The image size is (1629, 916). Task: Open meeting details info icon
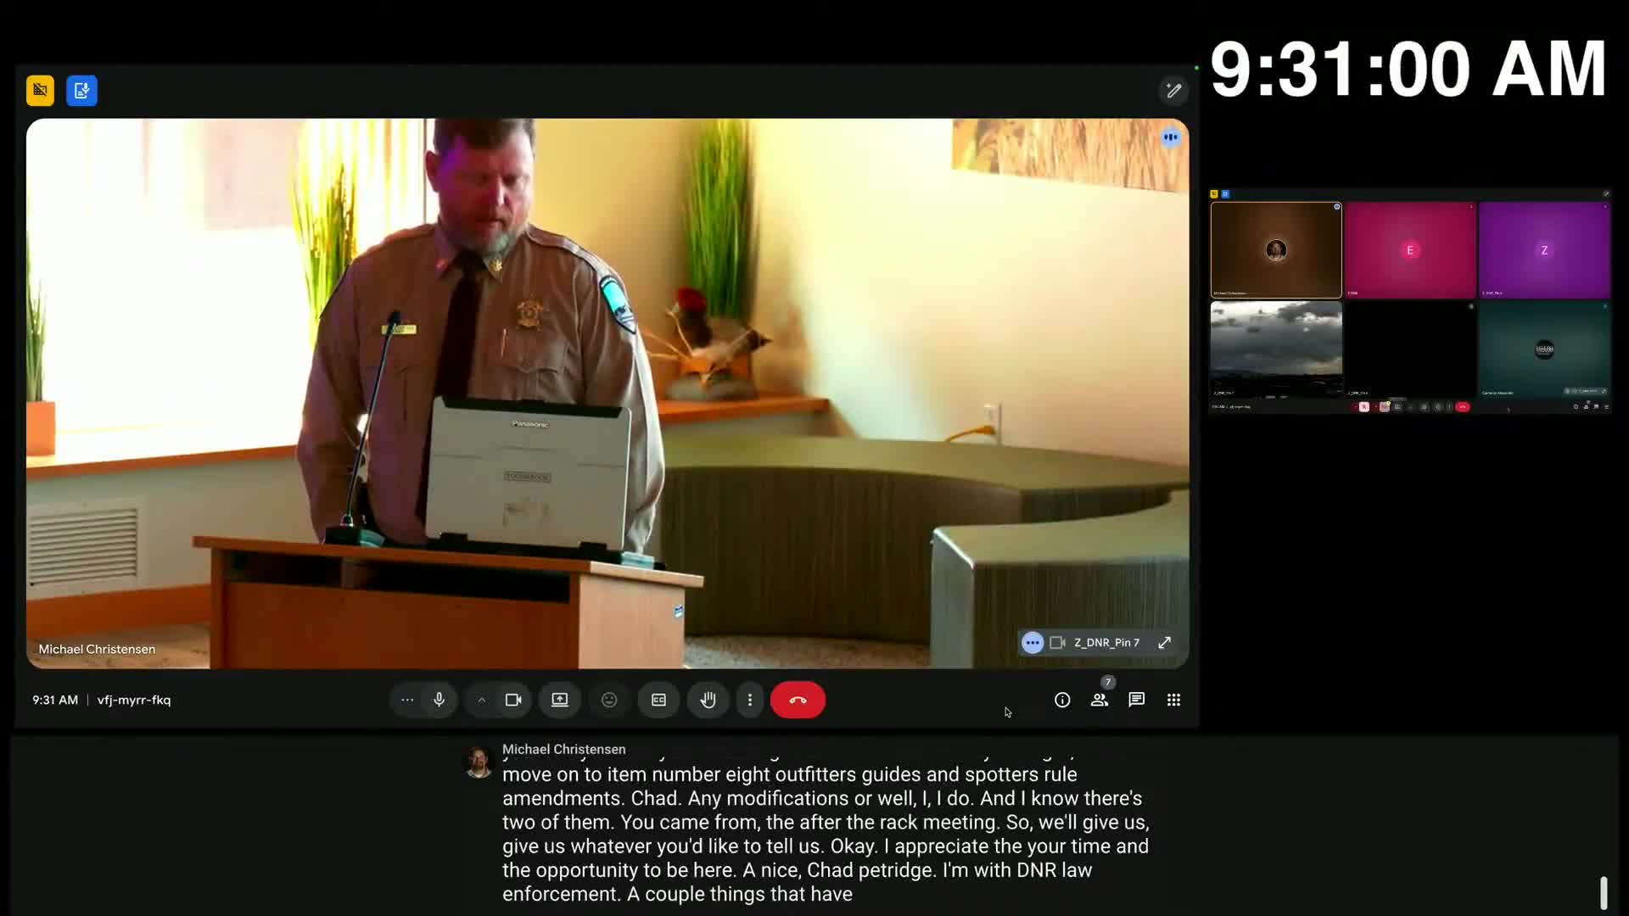pyautogui.click(x=1061, y=700)
